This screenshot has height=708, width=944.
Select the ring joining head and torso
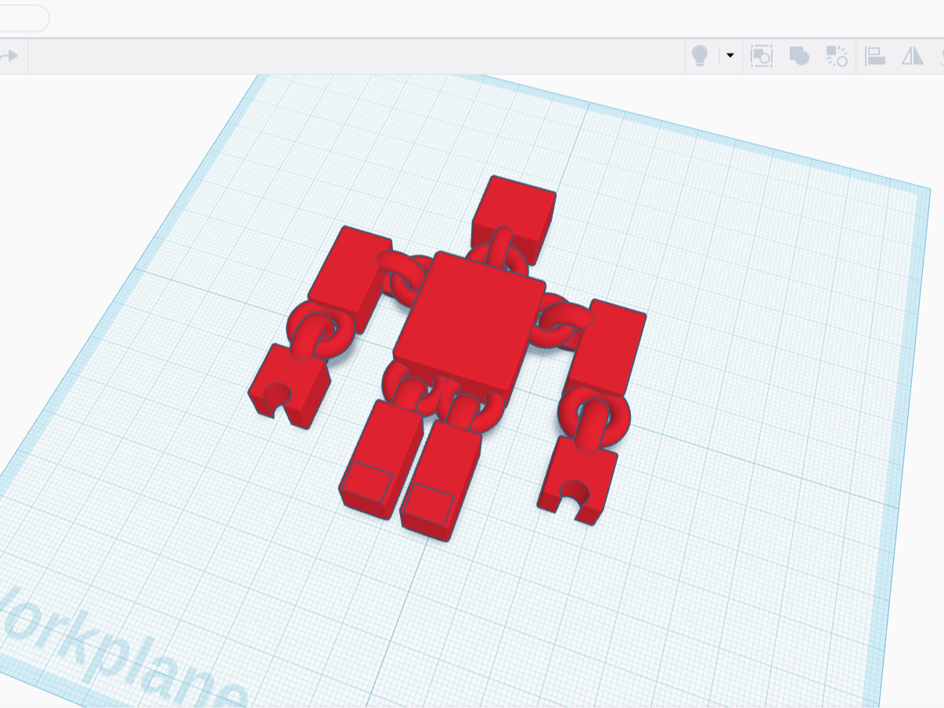pos(499,251)
